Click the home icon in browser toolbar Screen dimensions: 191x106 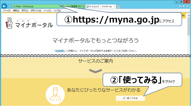point(180,6)
